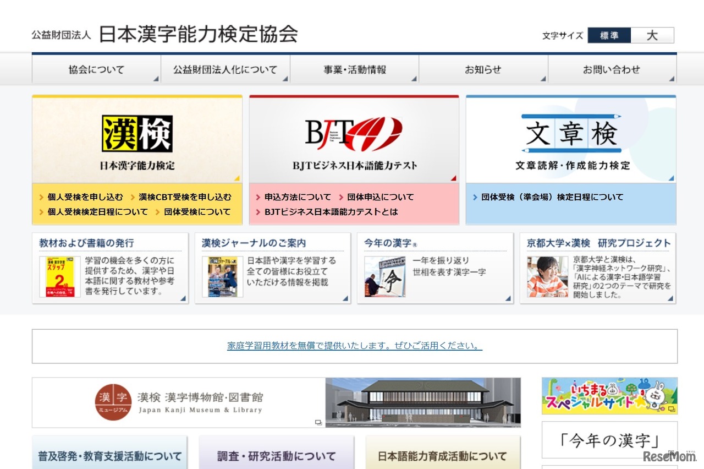This screenshot has width=704, height=469.
Task: Switch font size to 標準
Action: [x=609, y=35]
